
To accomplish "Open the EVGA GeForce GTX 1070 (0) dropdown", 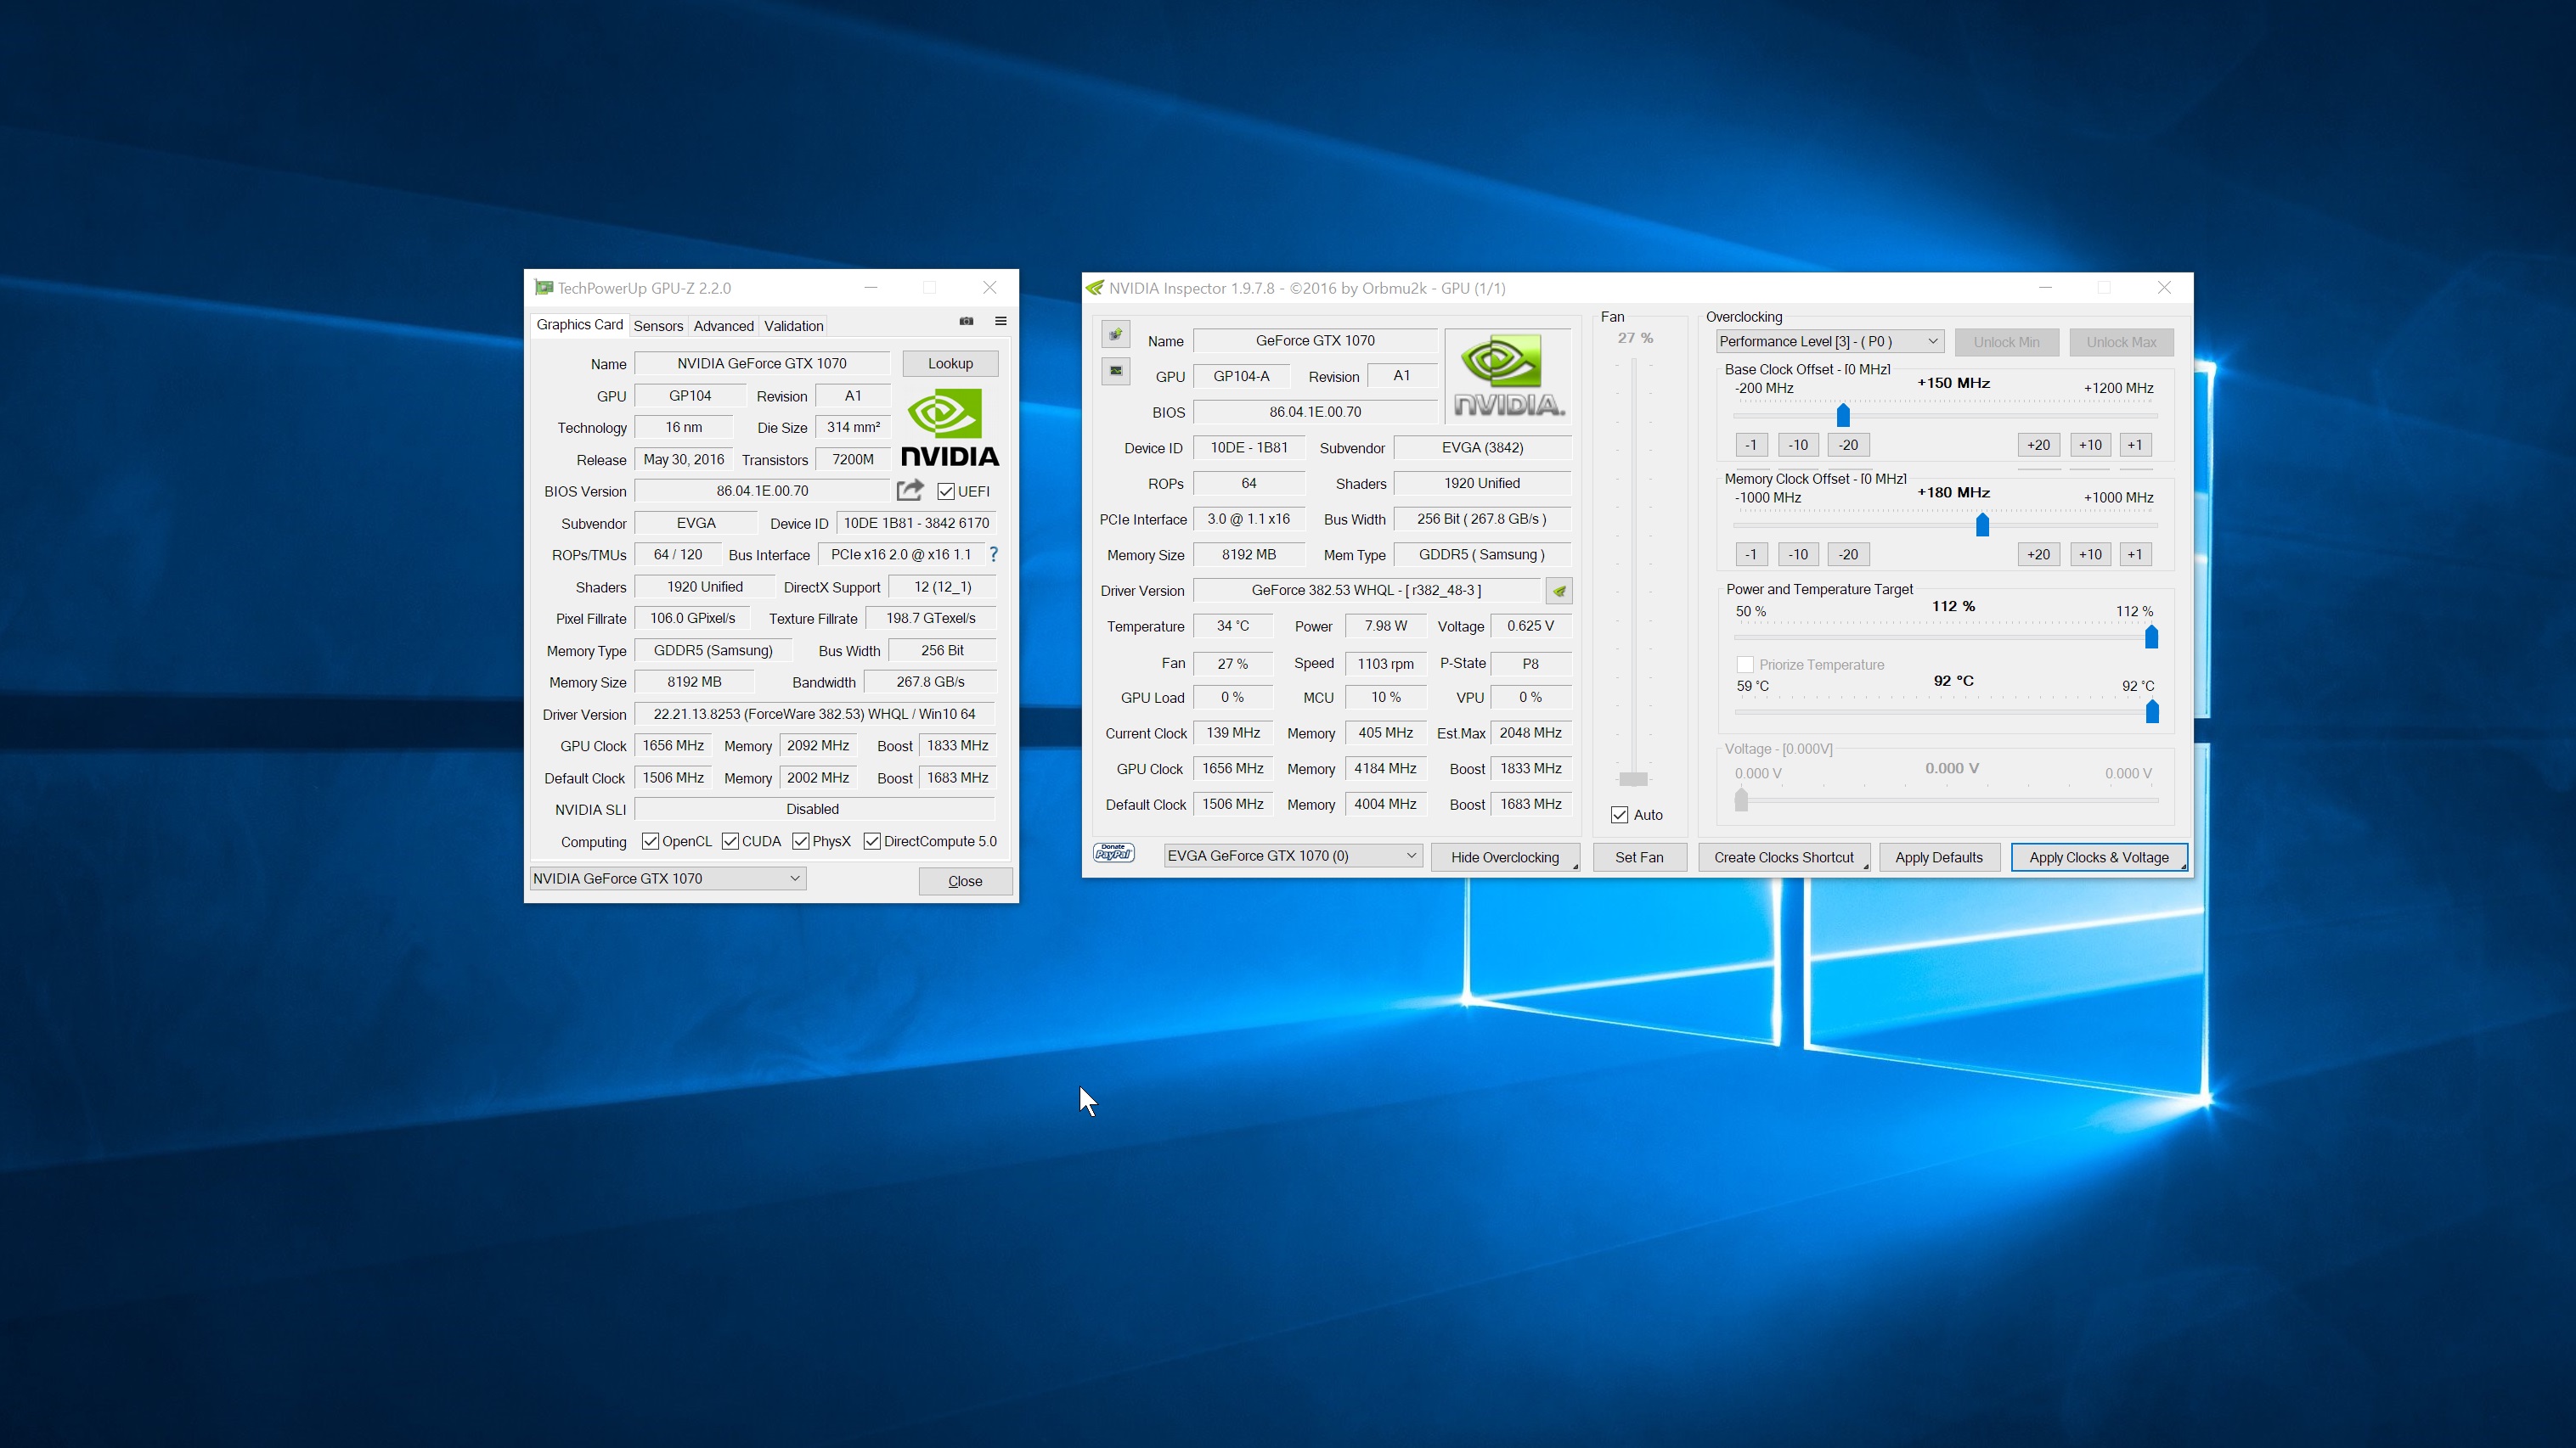I will click(x=1293, y=856).
